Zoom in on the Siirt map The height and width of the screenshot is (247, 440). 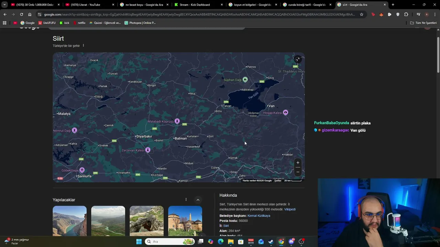point(298,163)
